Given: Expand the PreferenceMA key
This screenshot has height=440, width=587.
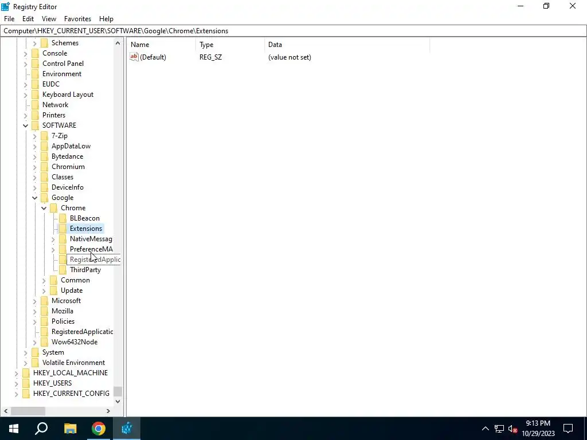Looking at the screenshot, I should [x=53, y=250].
